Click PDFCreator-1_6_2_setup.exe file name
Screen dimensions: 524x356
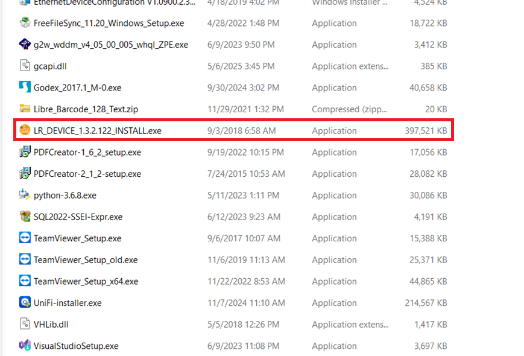(x=87, y=152)
